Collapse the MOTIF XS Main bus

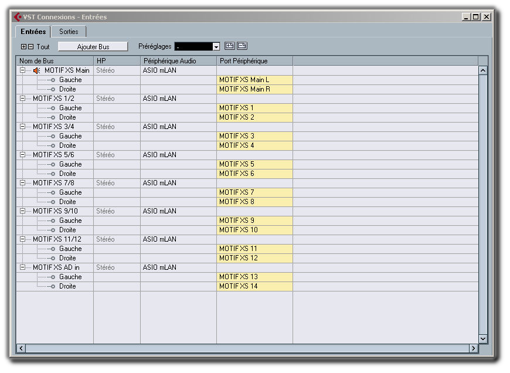coord(22,70)
